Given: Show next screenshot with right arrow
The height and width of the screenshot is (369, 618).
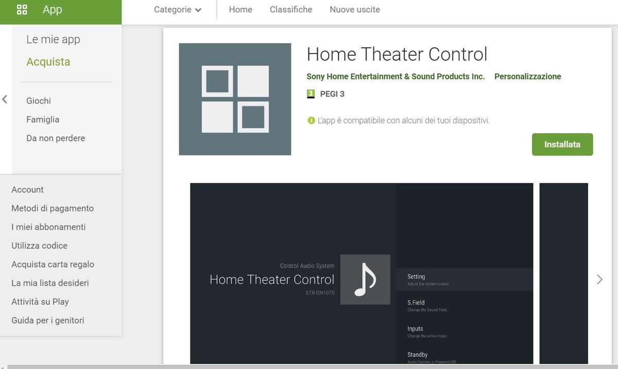Looking at the screenshot, I should coord(599,279).
